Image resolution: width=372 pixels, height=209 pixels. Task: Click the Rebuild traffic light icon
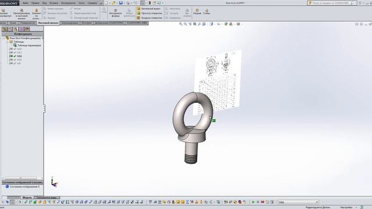click(150, 3)
